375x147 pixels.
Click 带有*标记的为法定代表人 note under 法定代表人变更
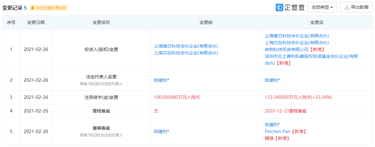[x=101, y=84]
